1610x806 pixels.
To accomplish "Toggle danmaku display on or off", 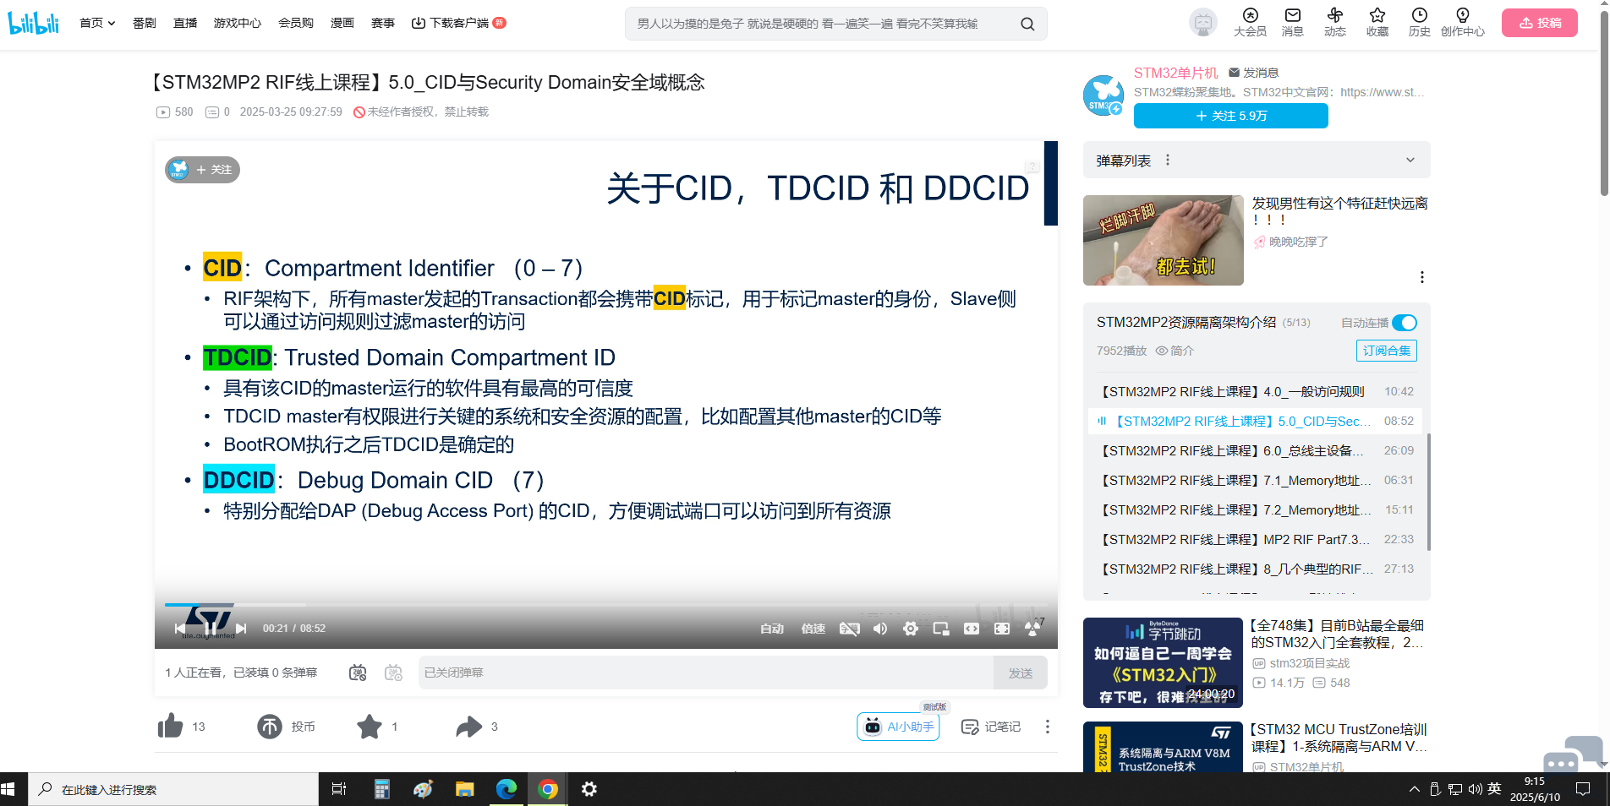I will [358, 673].
